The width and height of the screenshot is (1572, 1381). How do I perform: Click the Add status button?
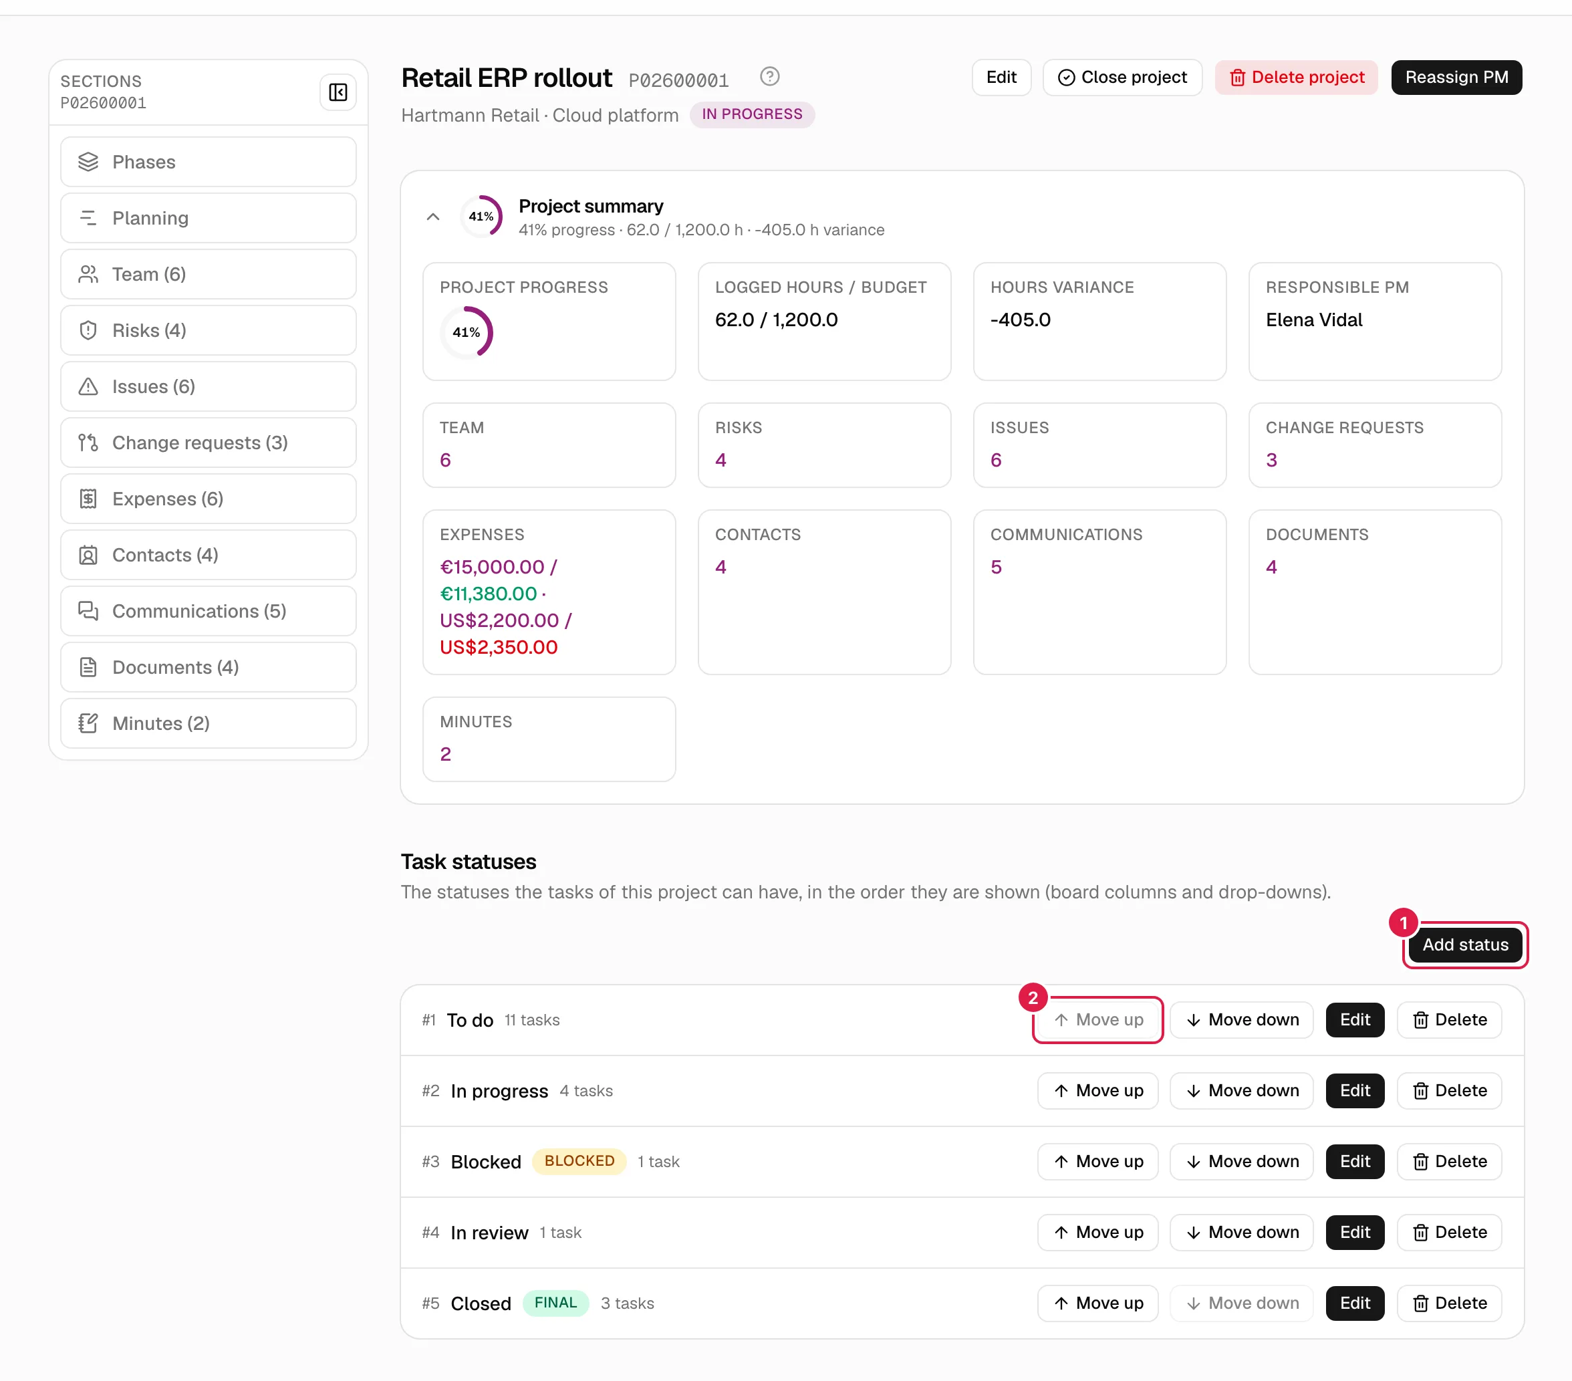click(x=1465, y=945)
